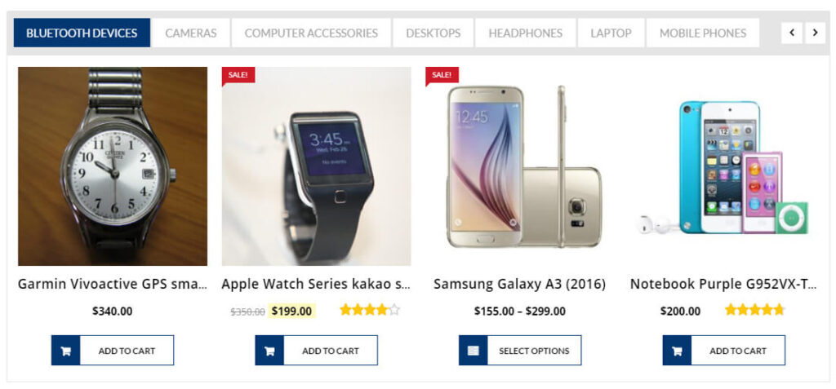836x389 pixels.
Task: Click Sale badge on Apple Watch image
Action: [x=238, y=75]
